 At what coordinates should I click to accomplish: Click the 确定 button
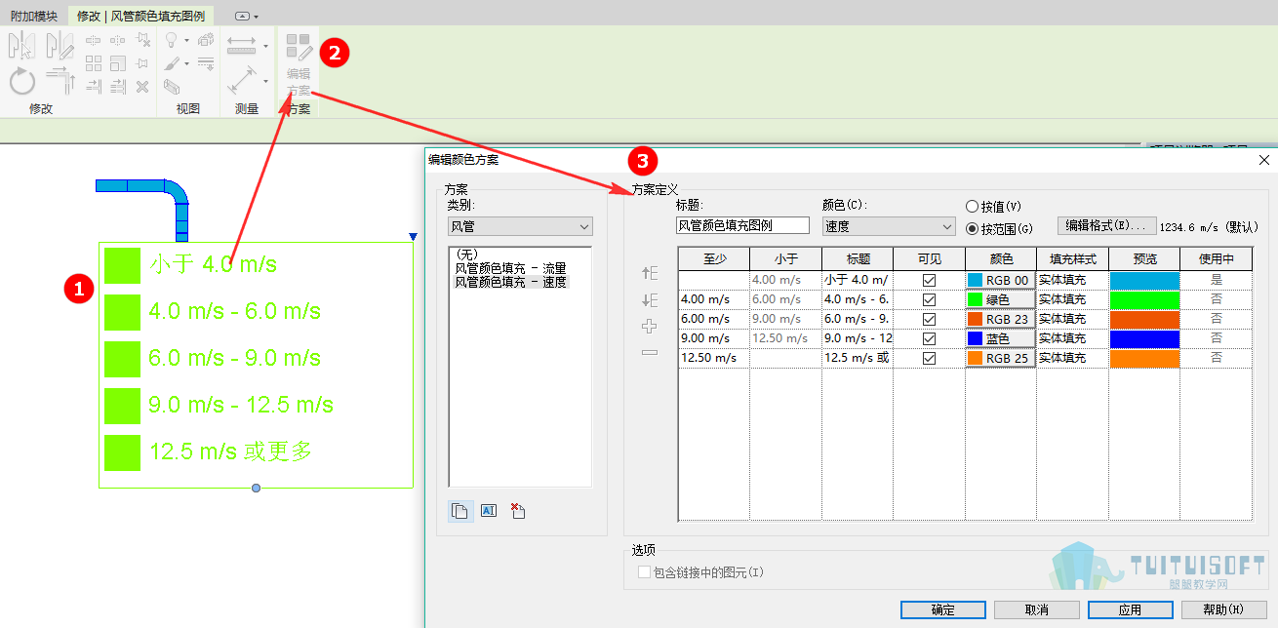[x=943, y=609]
